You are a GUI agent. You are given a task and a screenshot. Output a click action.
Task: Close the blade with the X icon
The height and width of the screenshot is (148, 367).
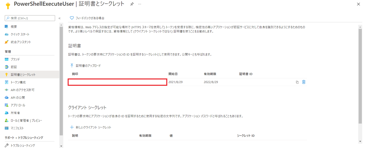[x=358, y=4]
